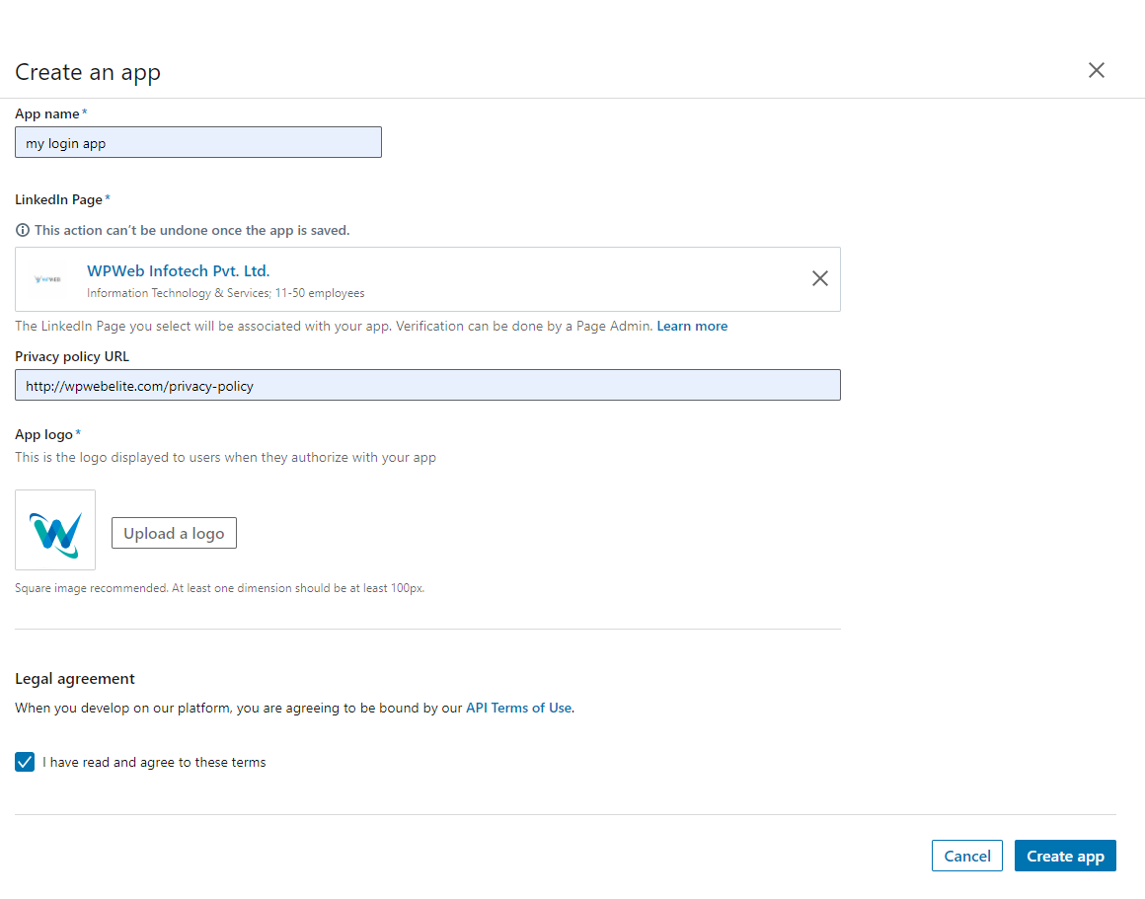Viewport: 1145px width, 899px height.
Task: Open WPWeb Infotech Pvt. Ltd. page link
Action: [179, 271]
